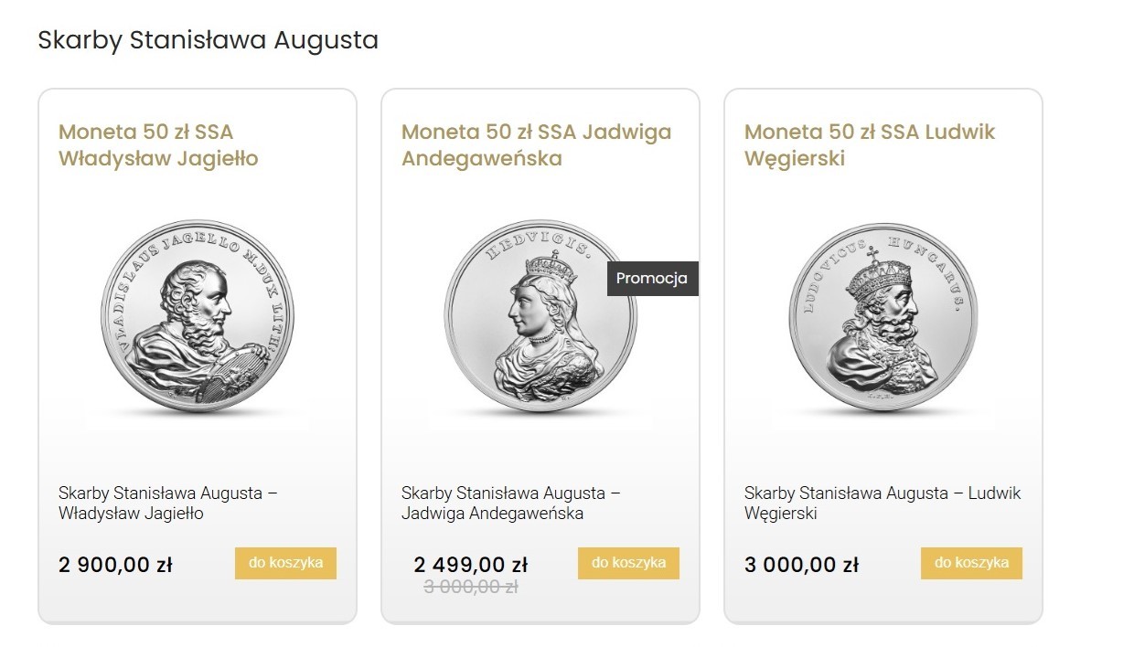Click the crossed-out 3 000,00 zł old price
The image size is (1123, 647).
click(470, 588)
